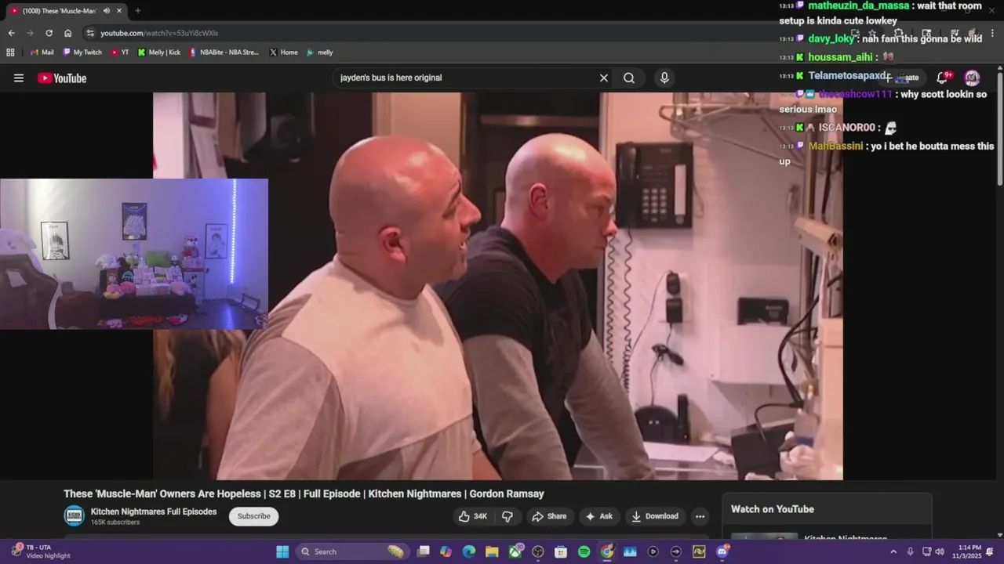
Task: Open the YT bookmark
Action: 120,52
